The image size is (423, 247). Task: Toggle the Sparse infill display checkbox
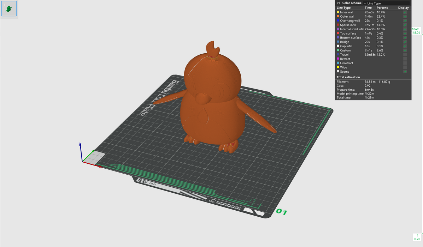405,25
